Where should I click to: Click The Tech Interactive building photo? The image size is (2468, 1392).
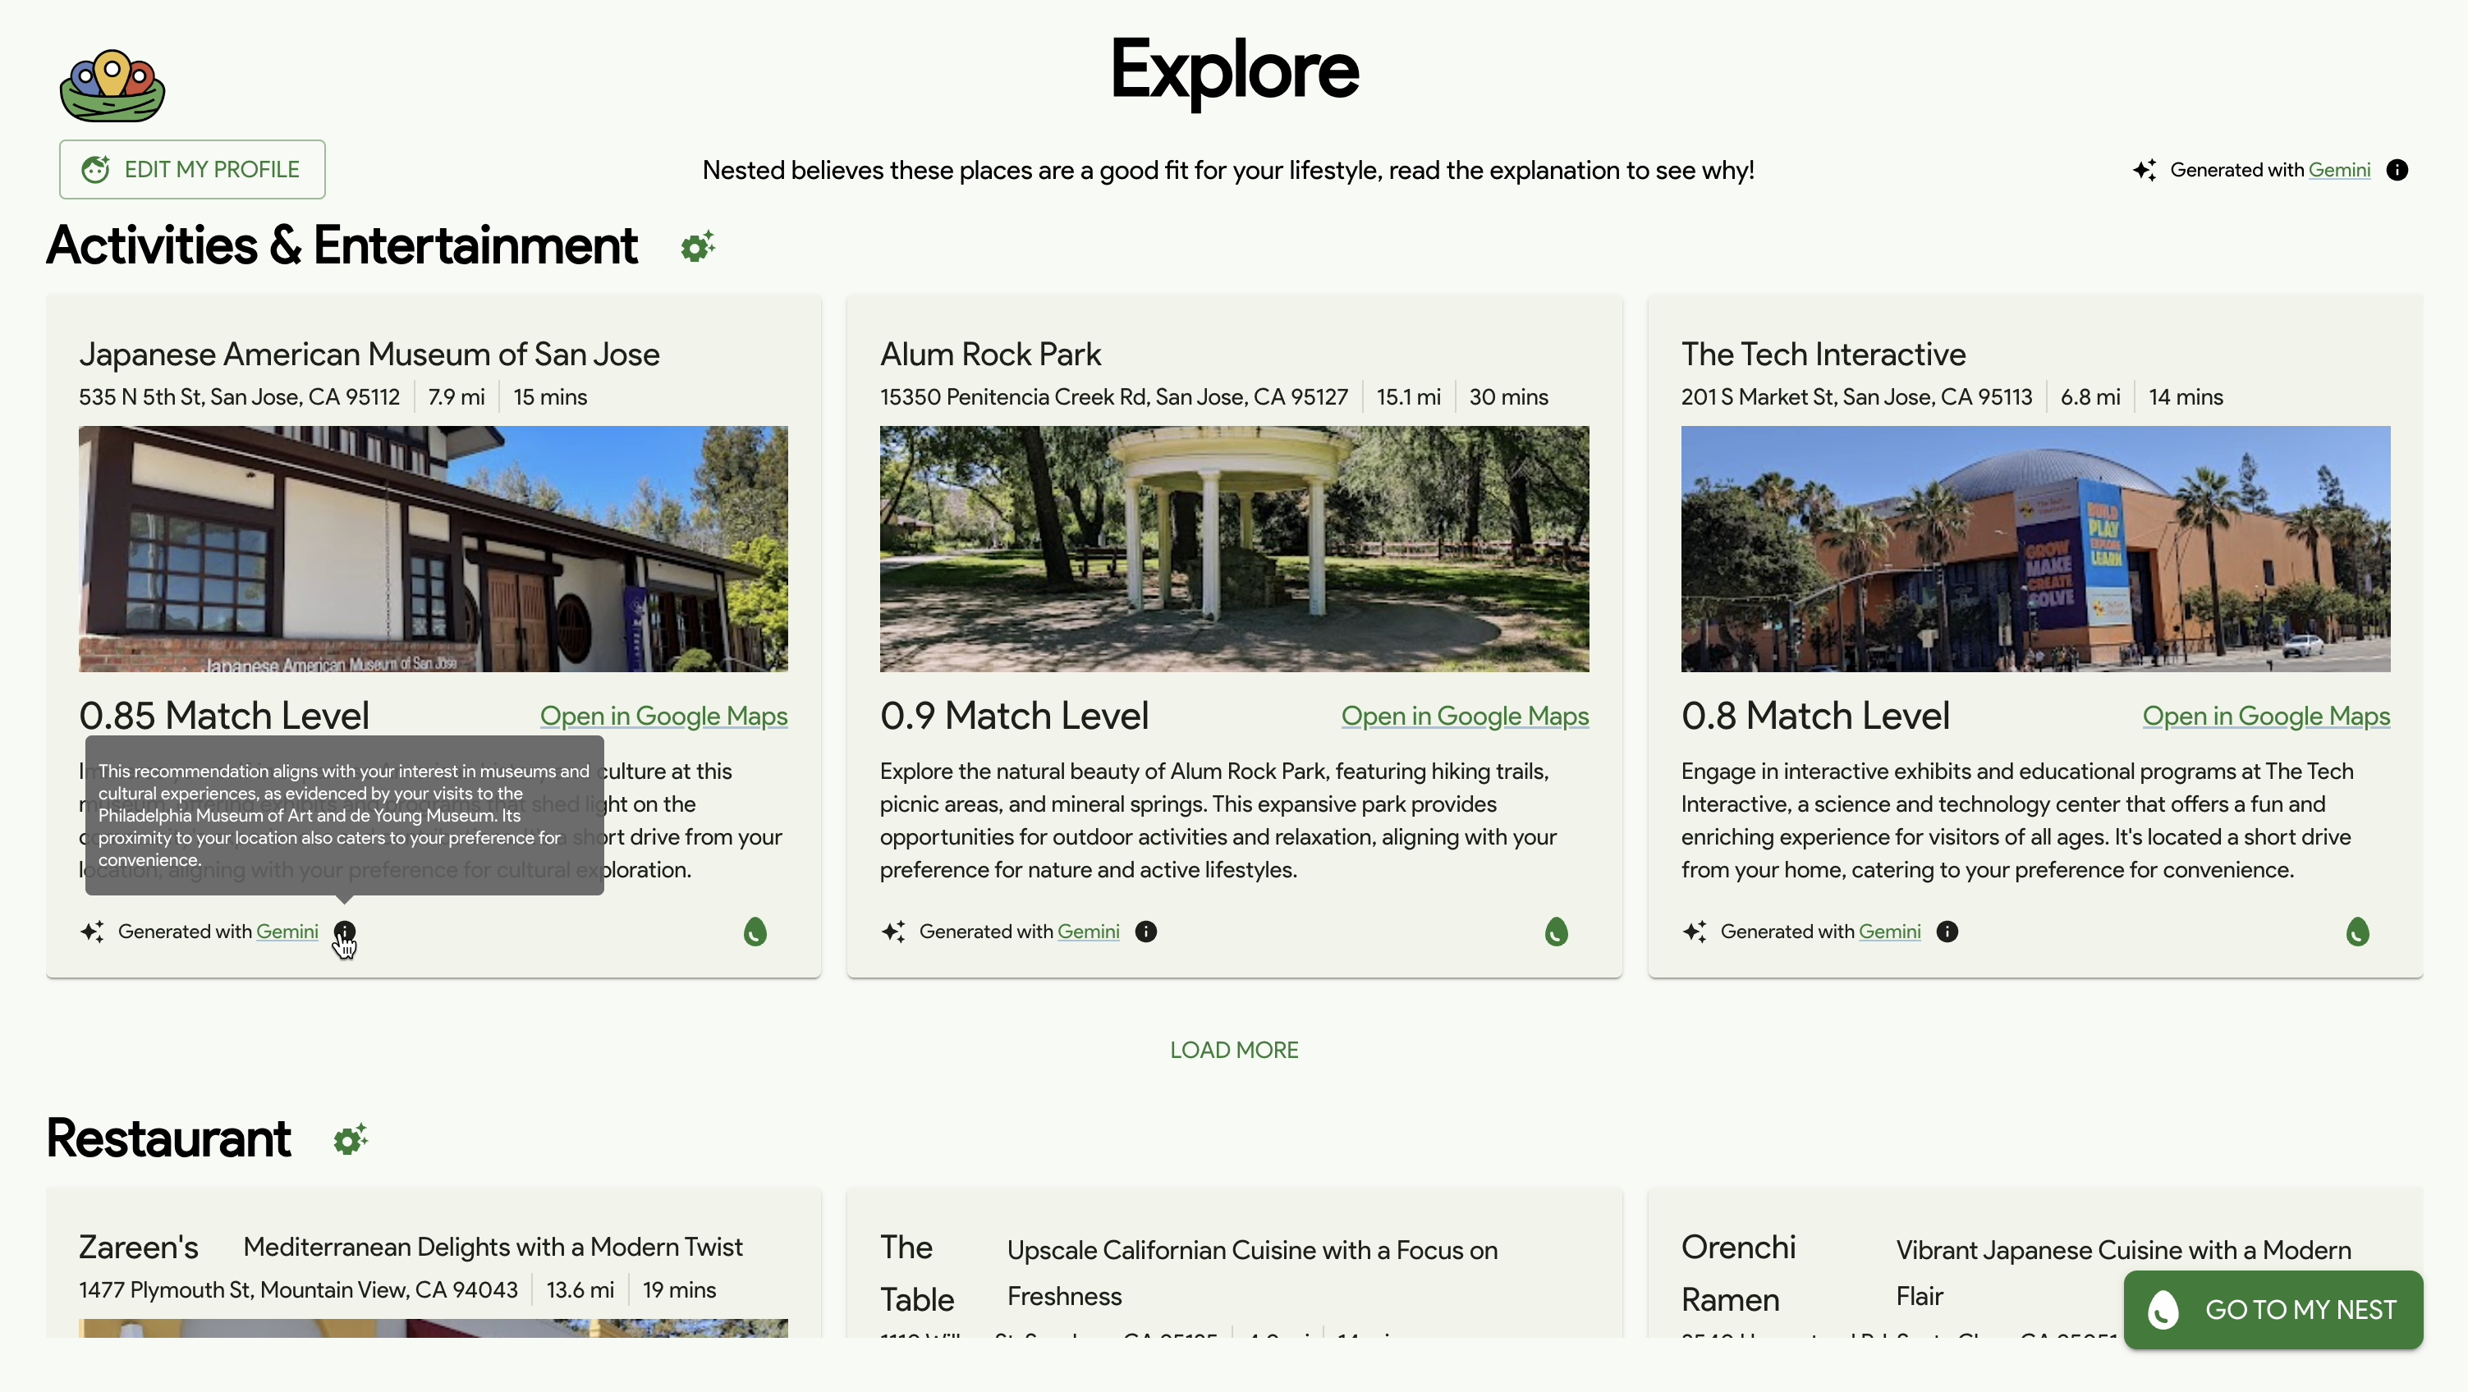[2035, 548]
